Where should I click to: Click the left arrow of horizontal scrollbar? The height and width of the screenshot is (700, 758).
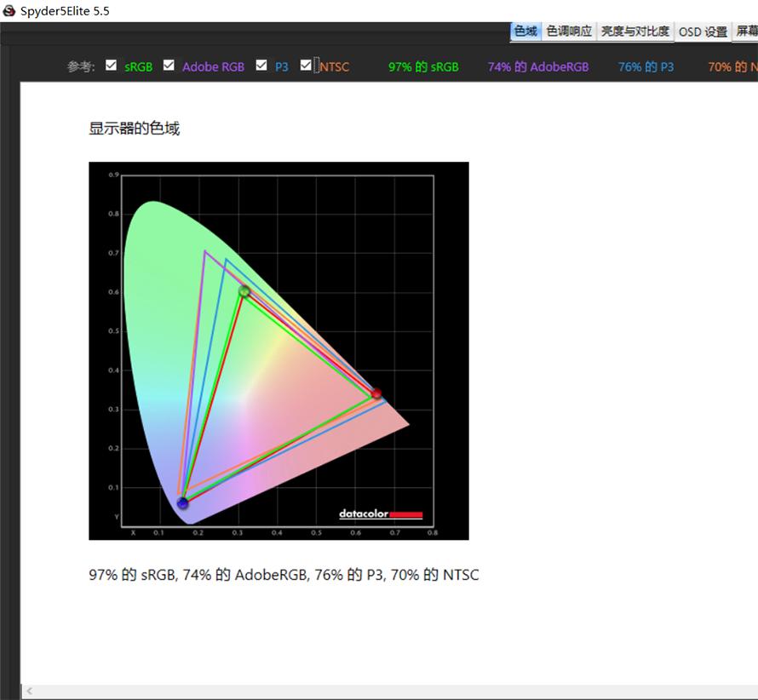[30, 691]
